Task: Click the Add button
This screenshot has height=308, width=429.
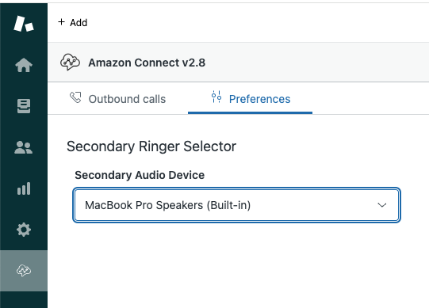Action: click(x=73, y=22)
